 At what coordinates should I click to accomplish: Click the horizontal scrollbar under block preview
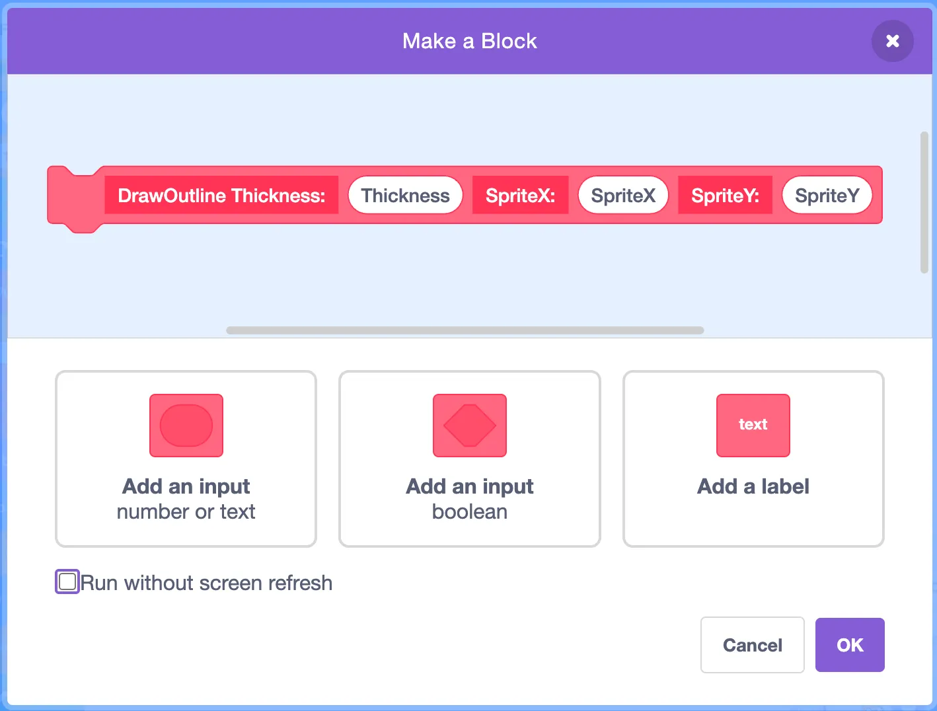tap(465, 330)
